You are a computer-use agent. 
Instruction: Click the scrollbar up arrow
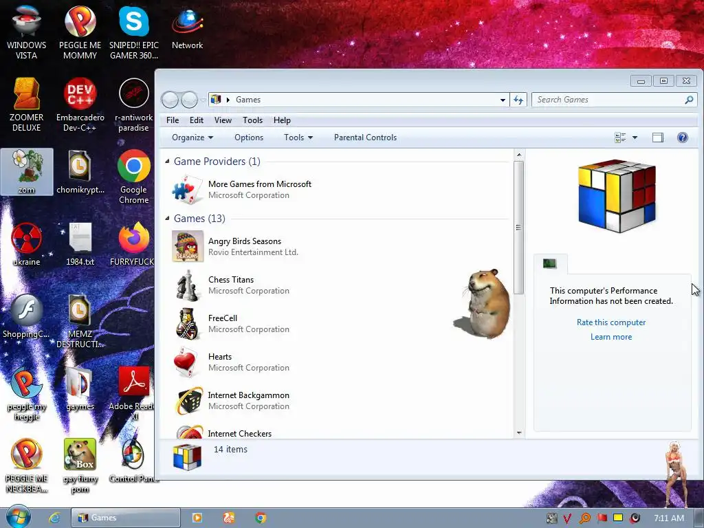[x=518, y=155]
